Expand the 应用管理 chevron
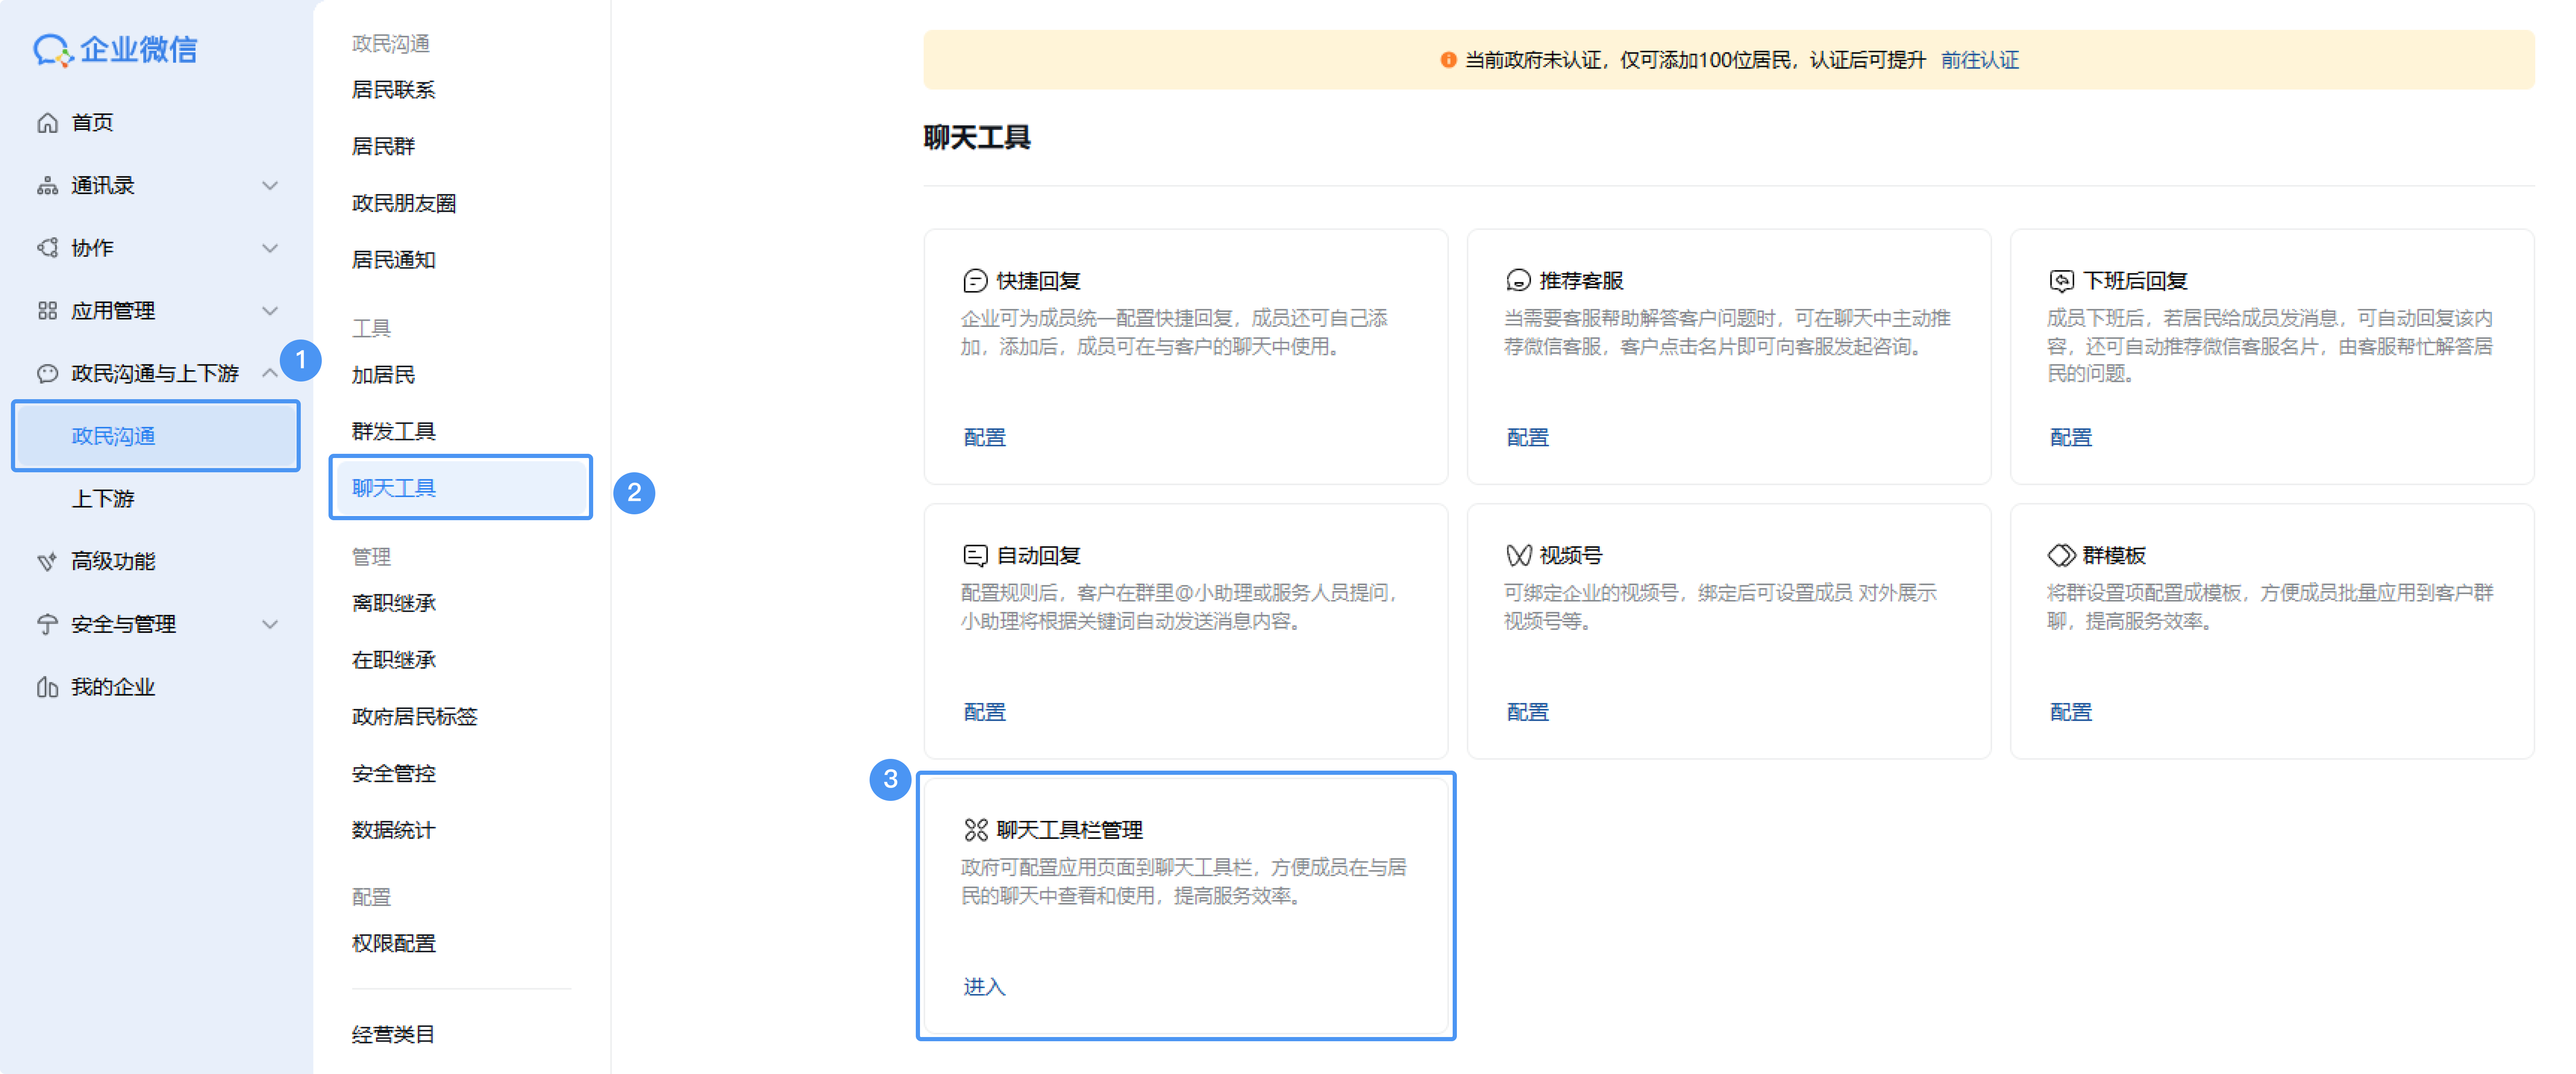 click(270, 311)
